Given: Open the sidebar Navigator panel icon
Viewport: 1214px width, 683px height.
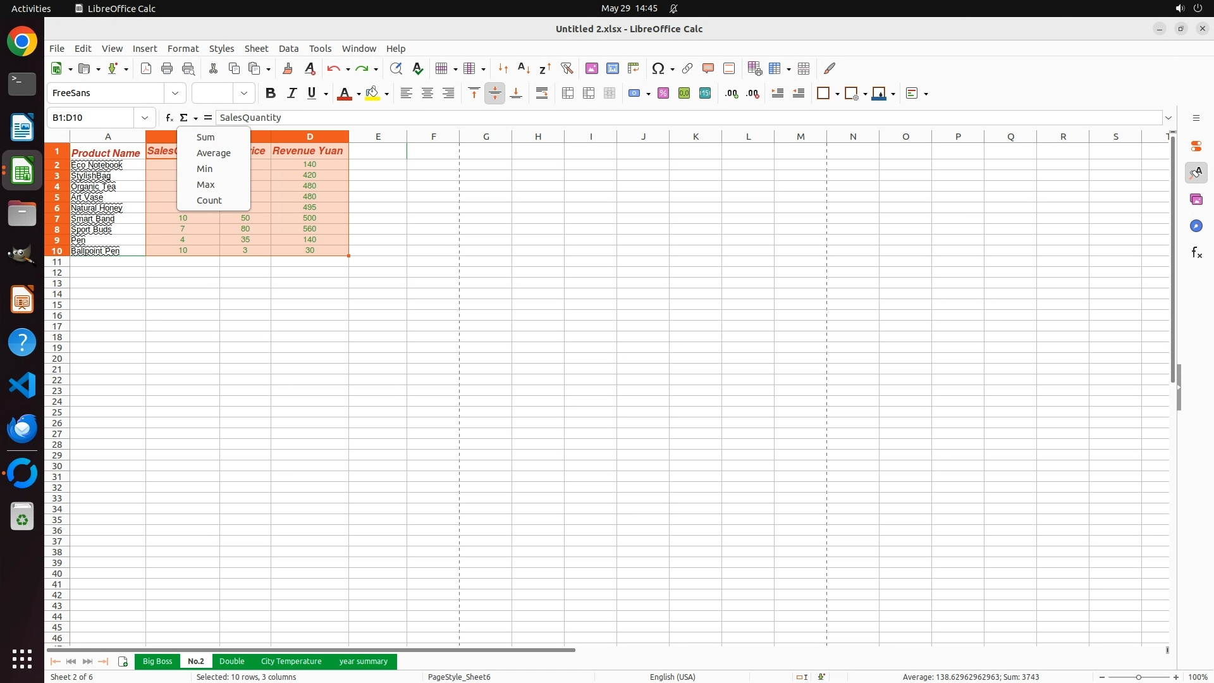Looking at the screenshot, I should (1196, 226).
